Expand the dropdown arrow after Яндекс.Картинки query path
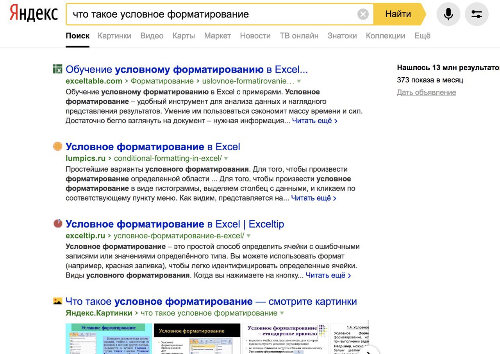This screenshot has width=500, height=354. click(282, 313)
